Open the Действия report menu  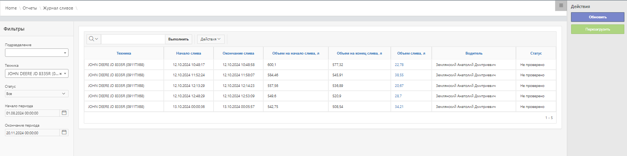(211, 39)
